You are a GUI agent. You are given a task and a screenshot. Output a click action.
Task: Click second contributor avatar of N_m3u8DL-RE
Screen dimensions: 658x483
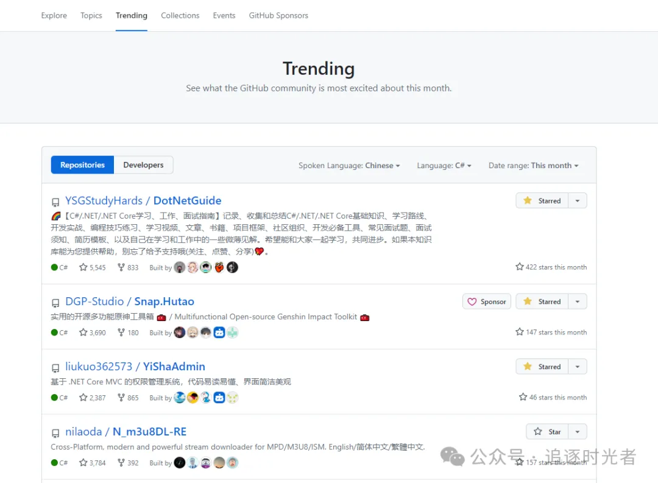tap(193, 462)
